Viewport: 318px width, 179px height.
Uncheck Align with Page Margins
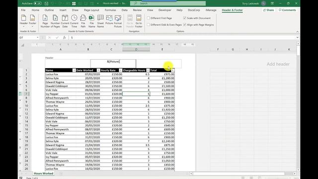[x=185, y=25]
